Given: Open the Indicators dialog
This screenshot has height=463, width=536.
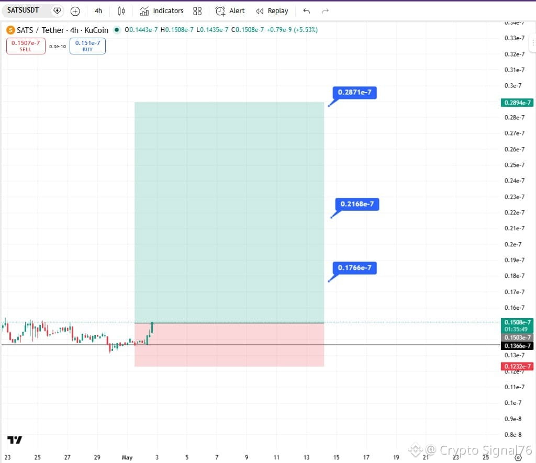Looking at the screenshot, I should coord(162,11).
